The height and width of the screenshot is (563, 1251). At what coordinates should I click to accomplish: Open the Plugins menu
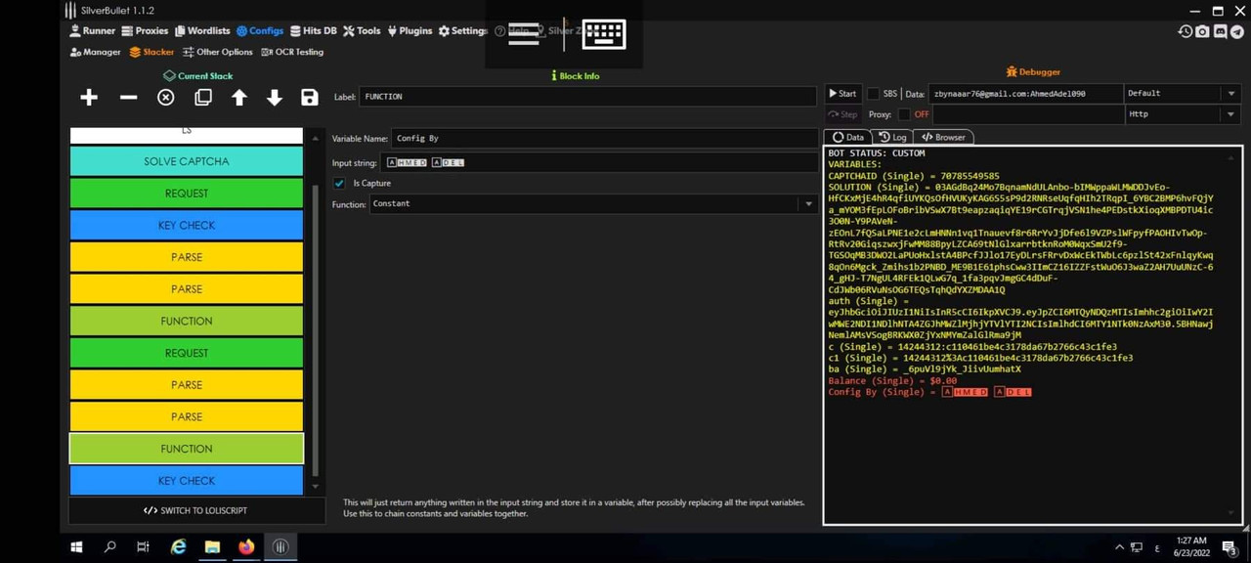point(410,31)
